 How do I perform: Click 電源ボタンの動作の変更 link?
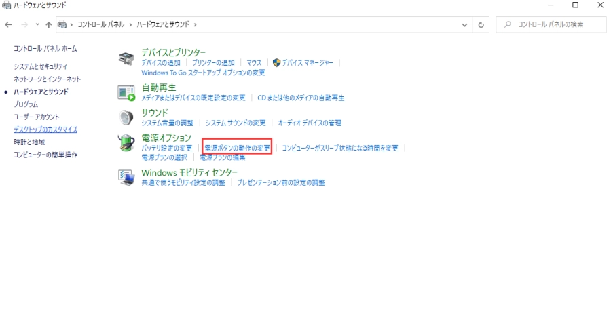pyautogui.click(x=237, y=149)
